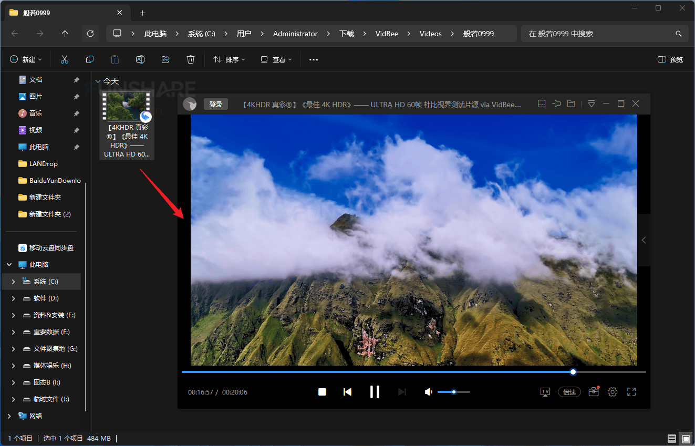695x446 pixels.
Task: Open the 查看 view menu
Action: click(277, 60)
